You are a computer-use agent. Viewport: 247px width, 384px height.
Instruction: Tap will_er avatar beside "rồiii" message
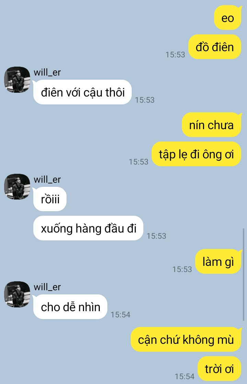tap(17, 187)
